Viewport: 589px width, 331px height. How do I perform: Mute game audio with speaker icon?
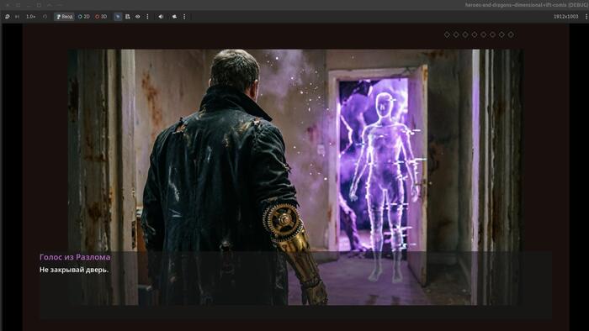[x=161, y=17]
